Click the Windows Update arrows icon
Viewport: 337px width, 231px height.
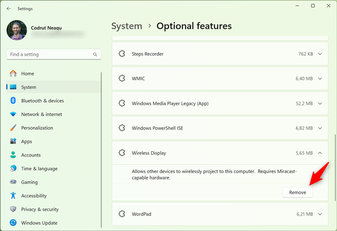tap(13, 223)
